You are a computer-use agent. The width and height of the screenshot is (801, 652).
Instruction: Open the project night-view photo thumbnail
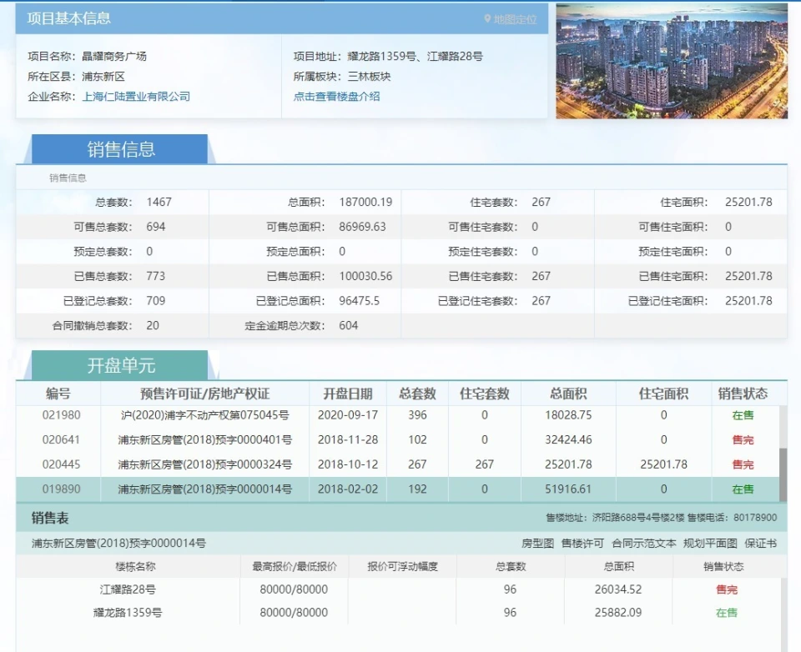672,61
